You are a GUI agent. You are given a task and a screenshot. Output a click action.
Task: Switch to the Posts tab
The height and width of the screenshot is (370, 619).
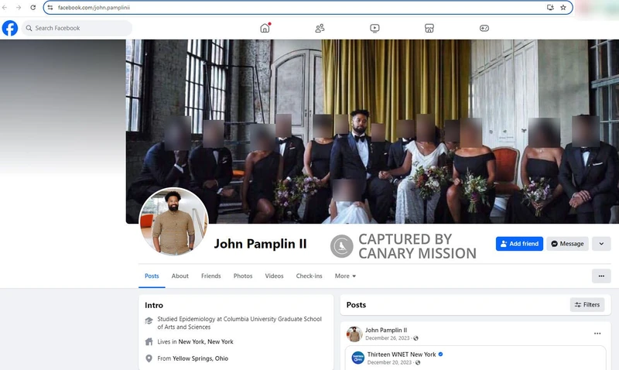(x=152, y=276)
